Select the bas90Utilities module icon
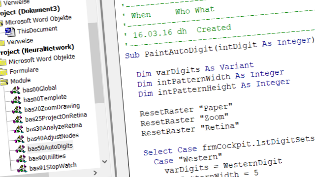Image resolution: width=315 pixels, height=177 pixels. (21, 159)
